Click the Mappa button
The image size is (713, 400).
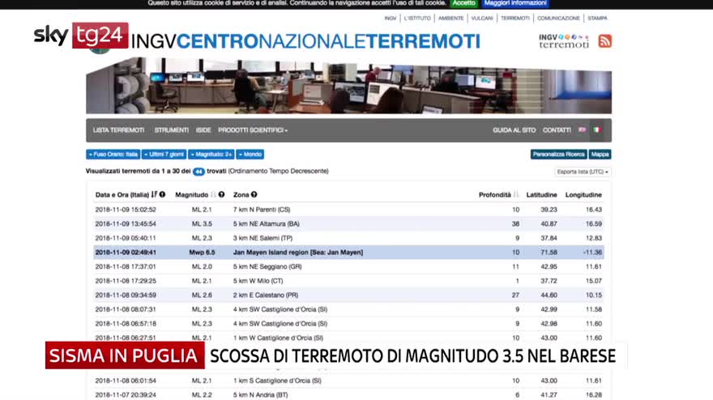[x=600, y=154]
